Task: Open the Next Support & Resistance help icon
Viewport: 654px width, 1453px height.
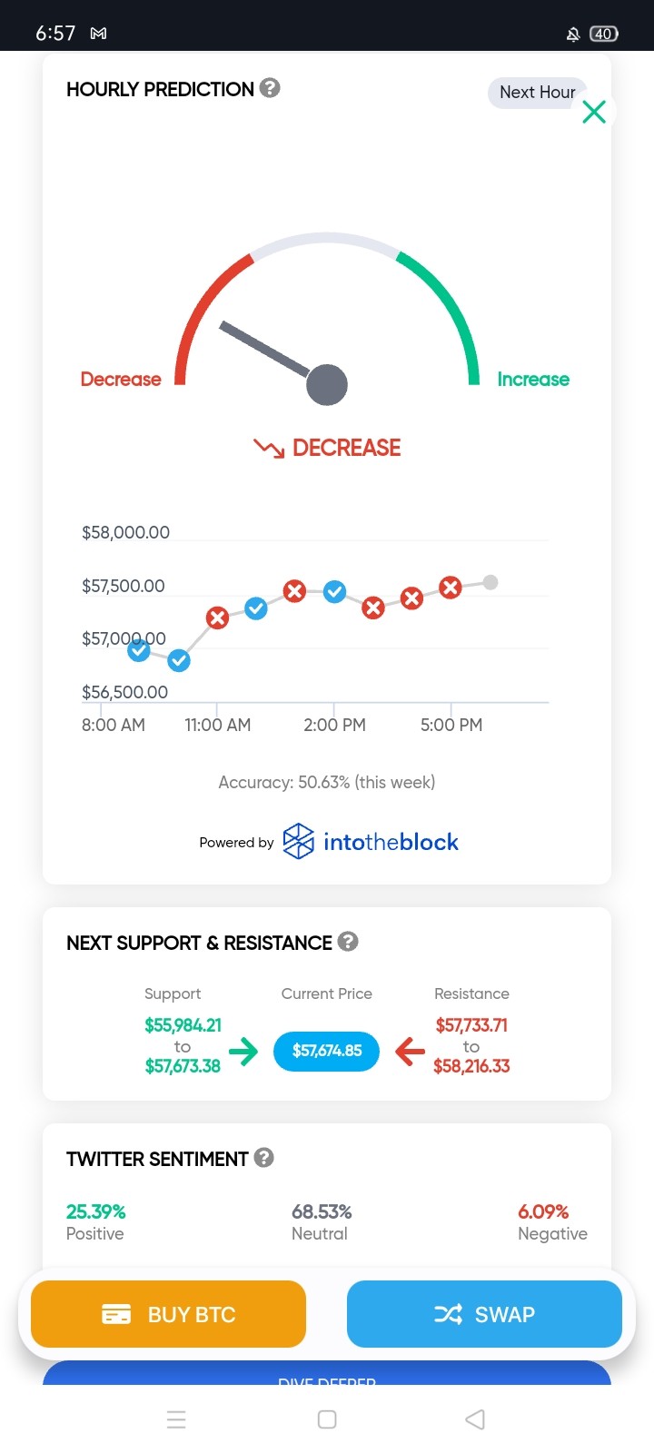Action: [348, 942]
